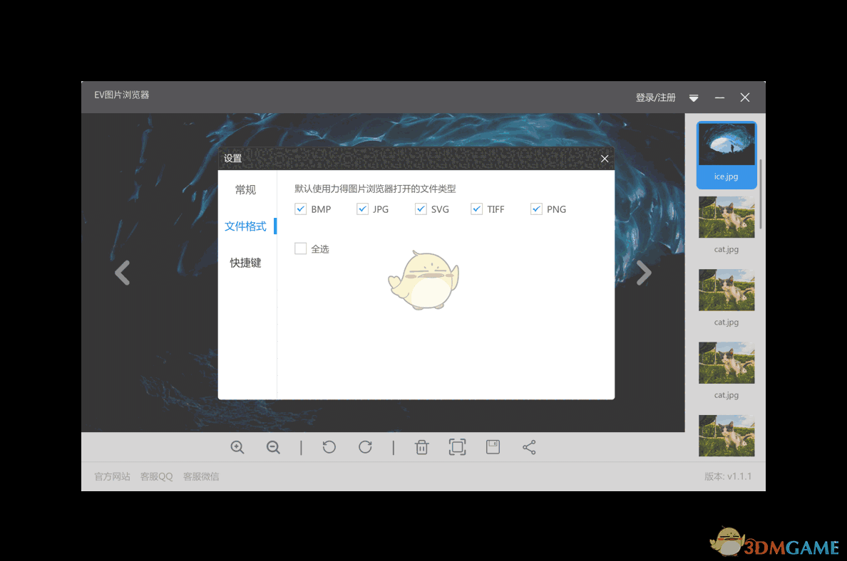Click the save floppy disk icon
The width and height of the screenshot is (847, 561).
click(493, 447)
